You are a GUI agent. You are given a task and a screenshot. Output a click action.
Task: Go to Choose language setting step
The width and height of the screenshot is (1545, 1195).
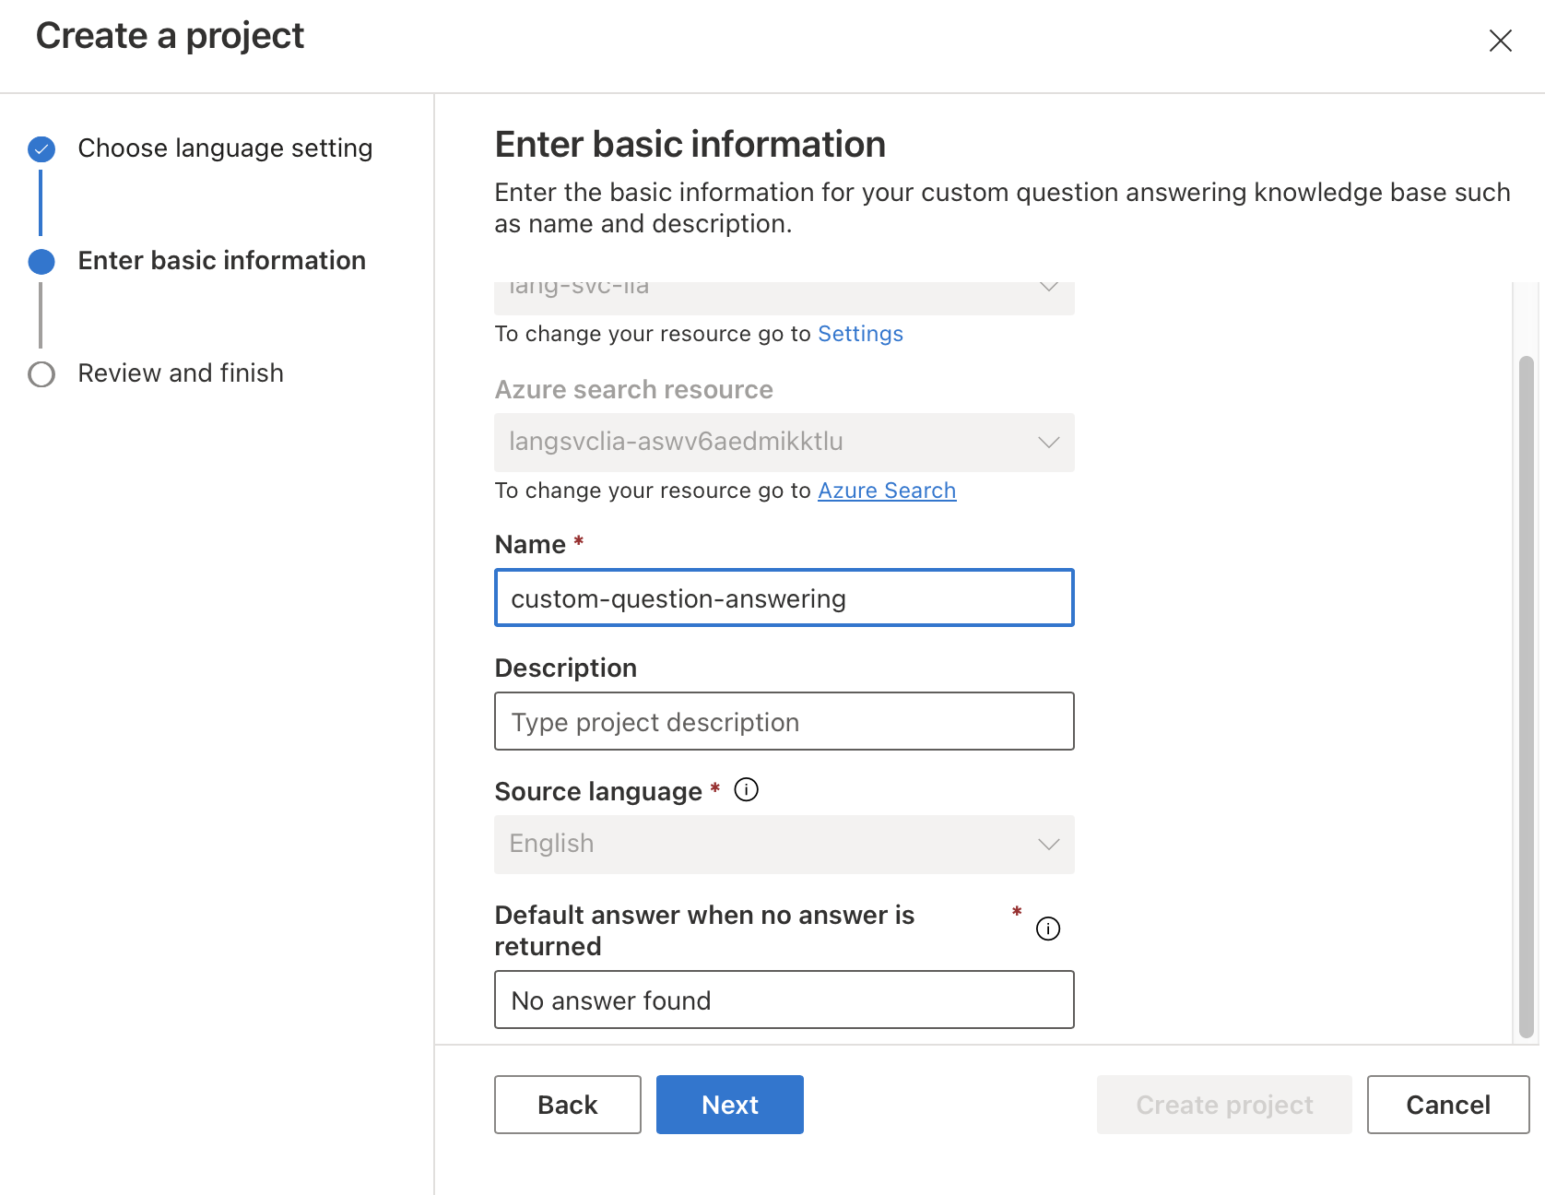pos(225,148)
